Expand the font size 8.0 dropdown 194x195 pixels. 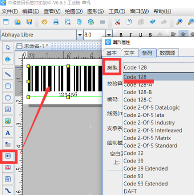point(109,35)
